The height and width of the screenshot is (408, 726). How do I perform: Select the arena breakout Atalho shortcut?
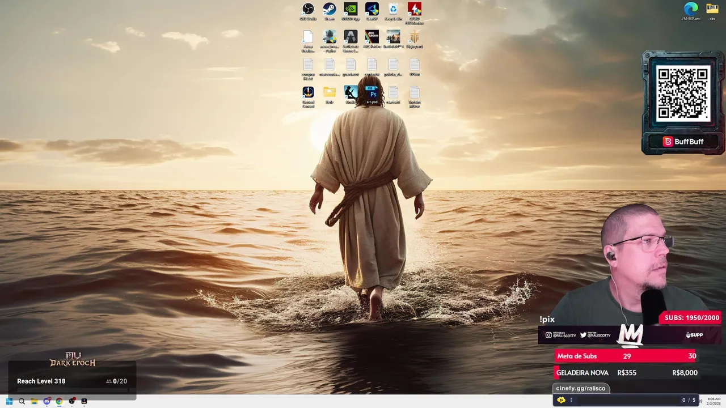(330, 40)
